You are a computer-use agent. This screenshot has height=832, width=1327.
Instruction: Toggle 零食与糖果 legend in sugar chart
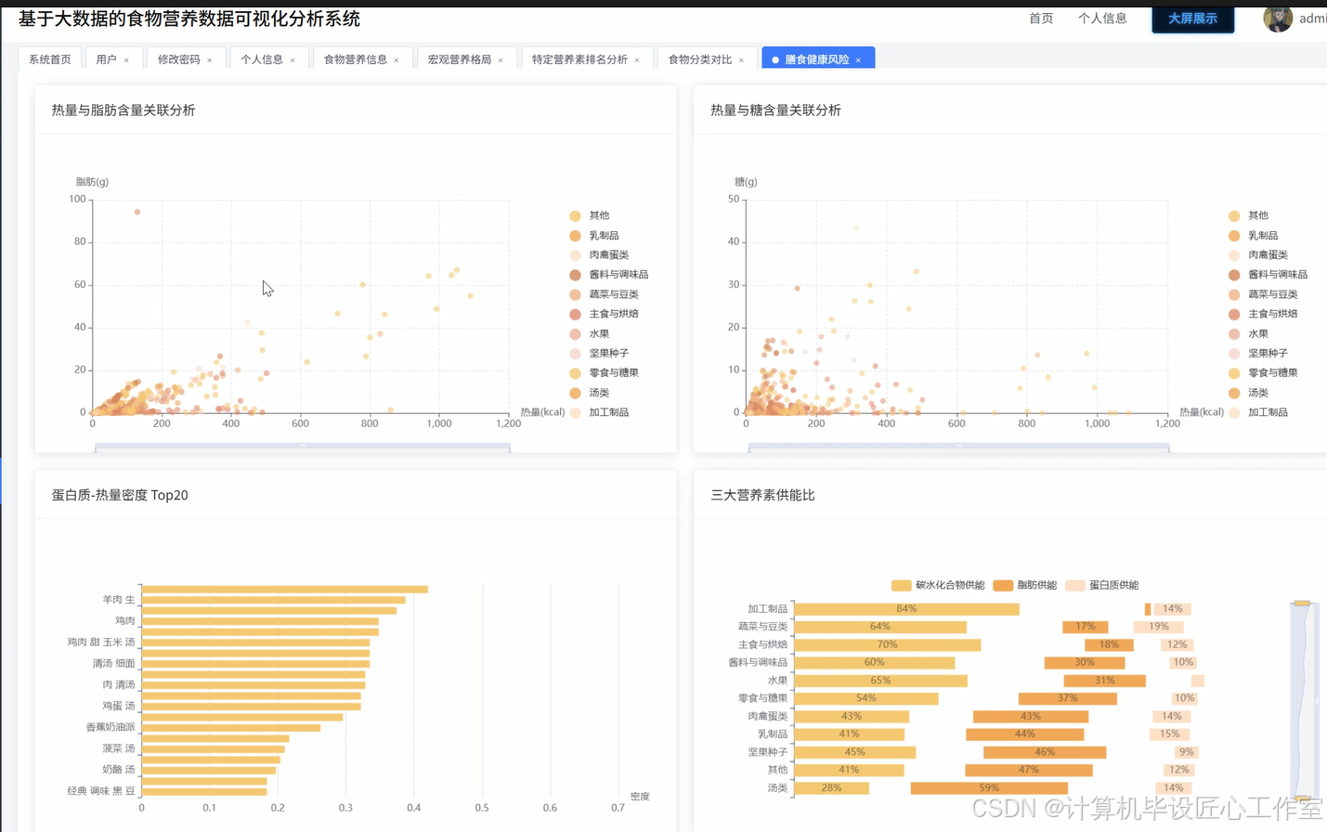click(1263, 373)
